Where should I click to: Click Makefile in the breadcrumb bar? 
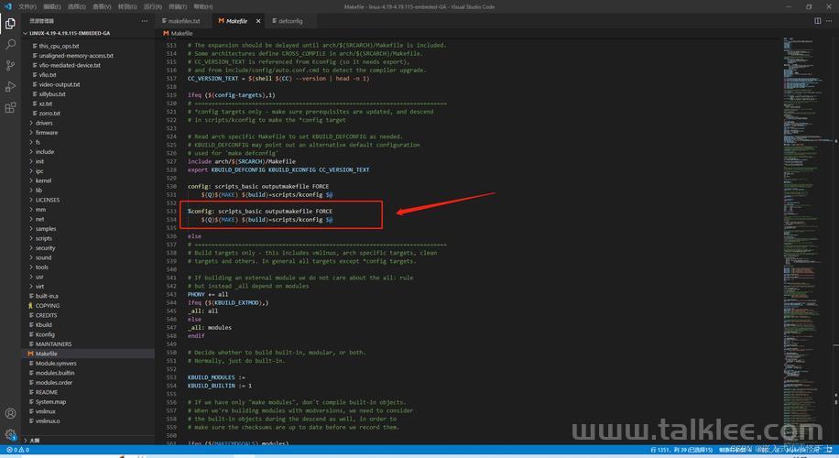pos(178,33)
